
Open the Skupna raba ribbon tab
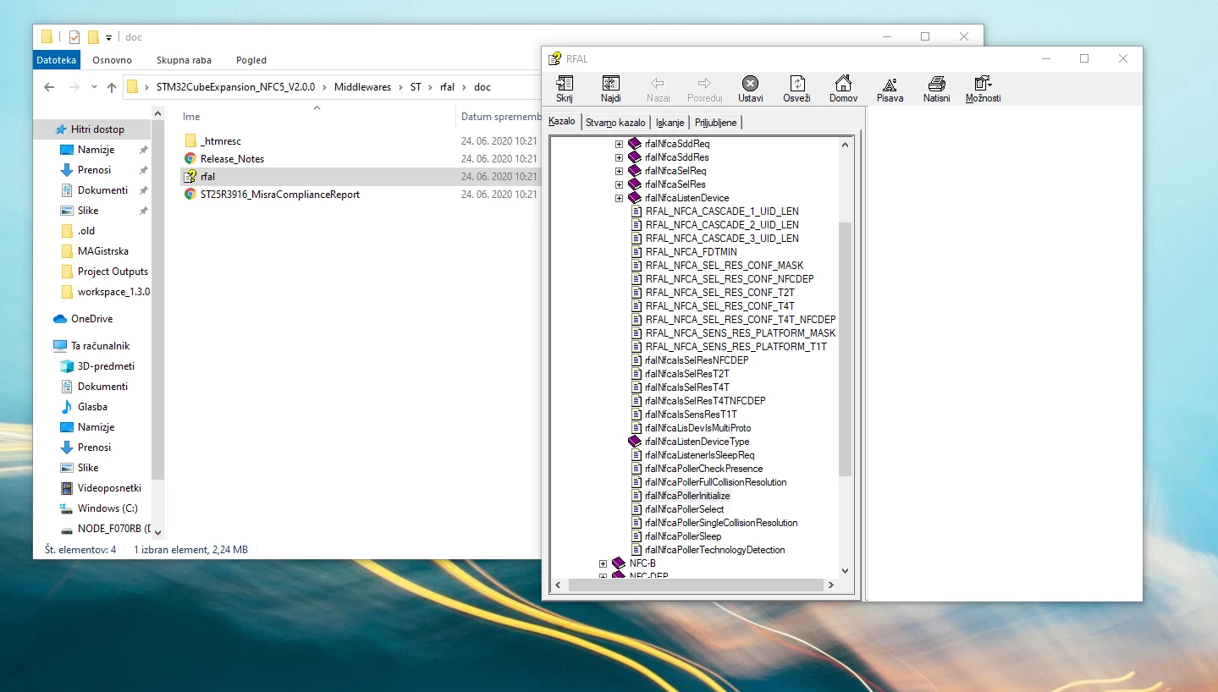(184, 60)
